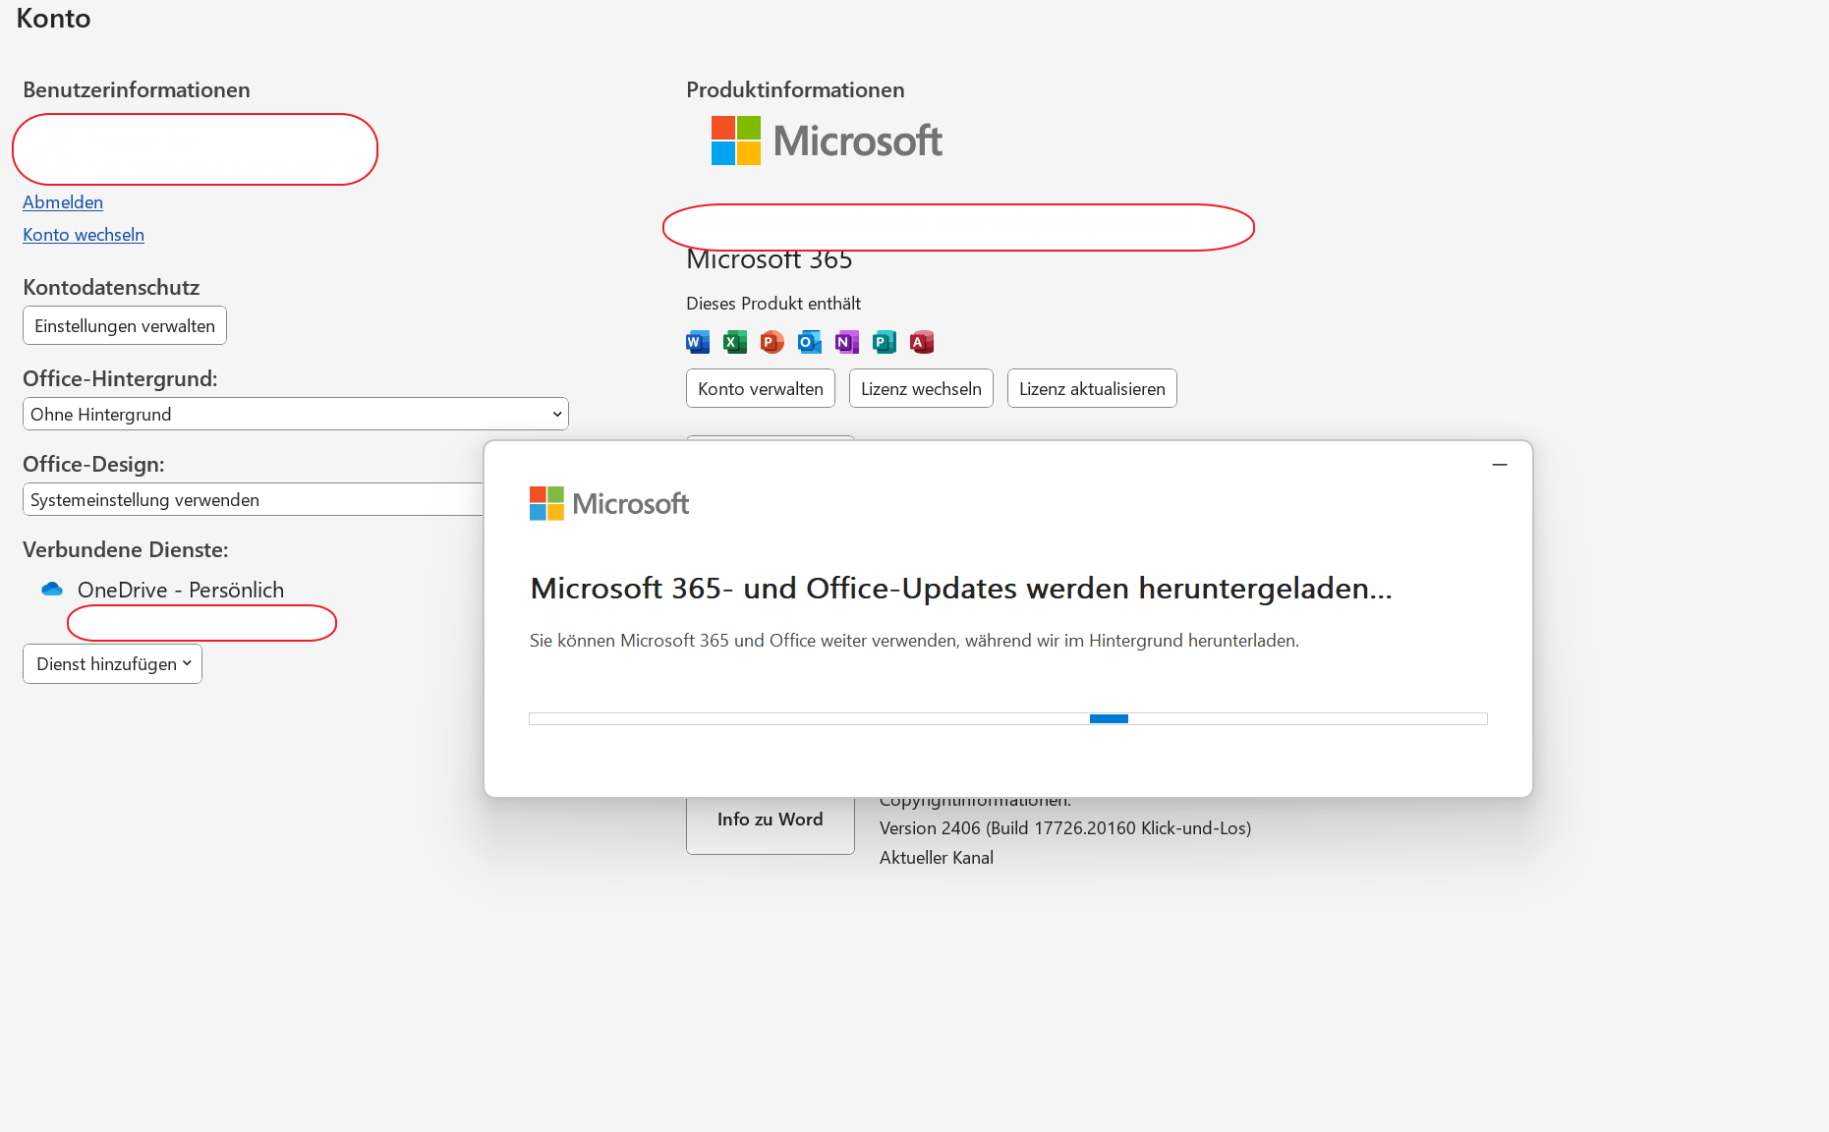The image size is (1829, 1132).
Task: Click the Aktueller Kanal text
Action: 937,858
